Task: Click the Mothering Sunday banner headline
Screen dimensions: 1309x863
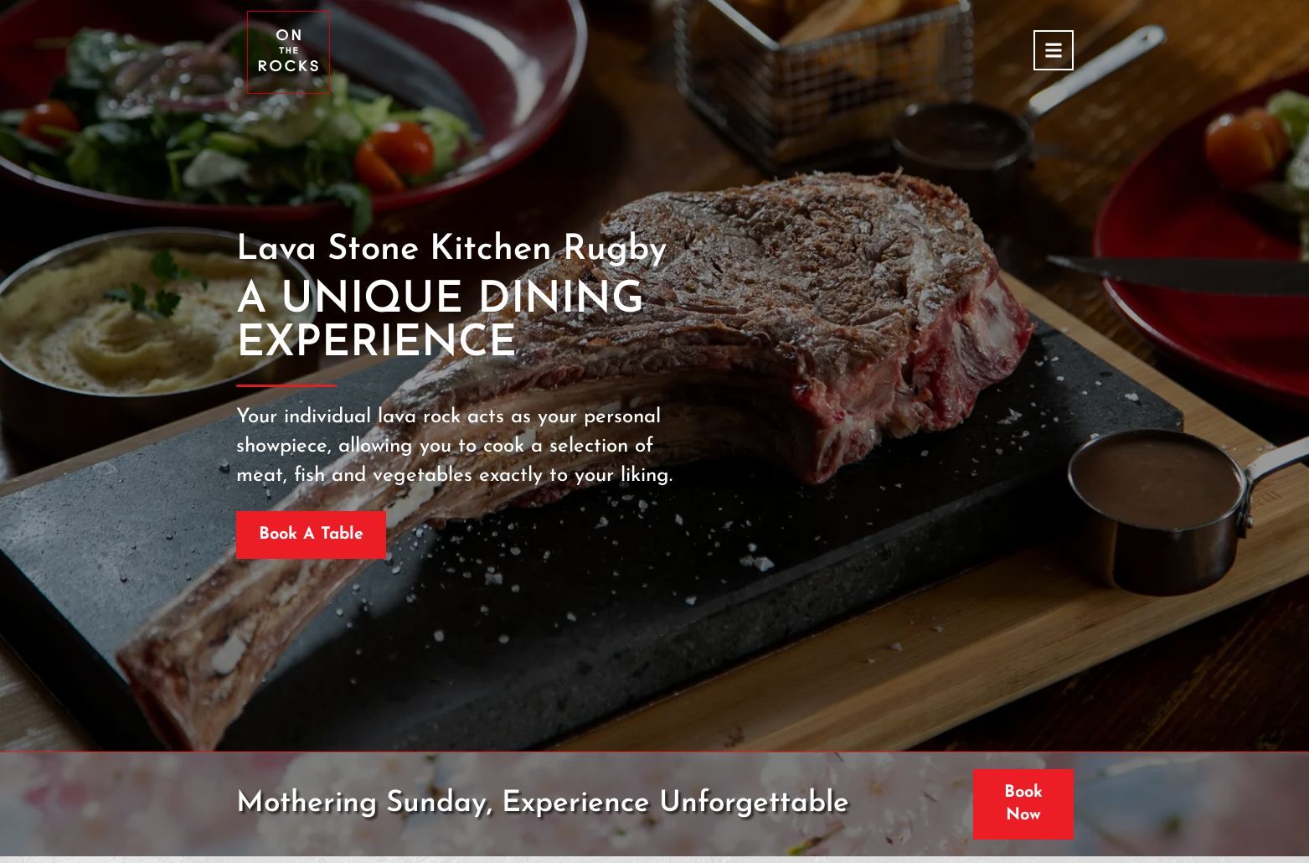Action: (x=543, y=803)
